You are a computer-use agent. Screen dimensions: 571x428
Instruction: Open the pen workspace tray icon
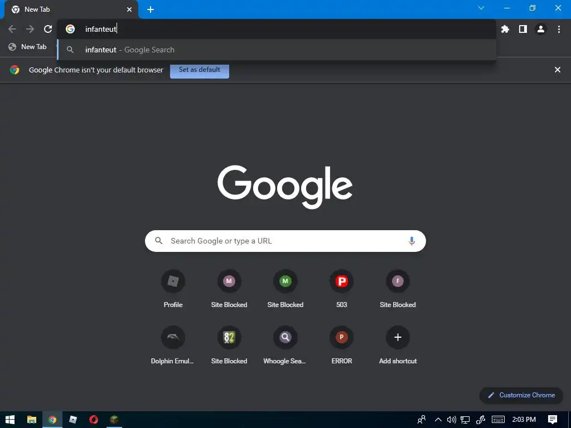point(480,420)
